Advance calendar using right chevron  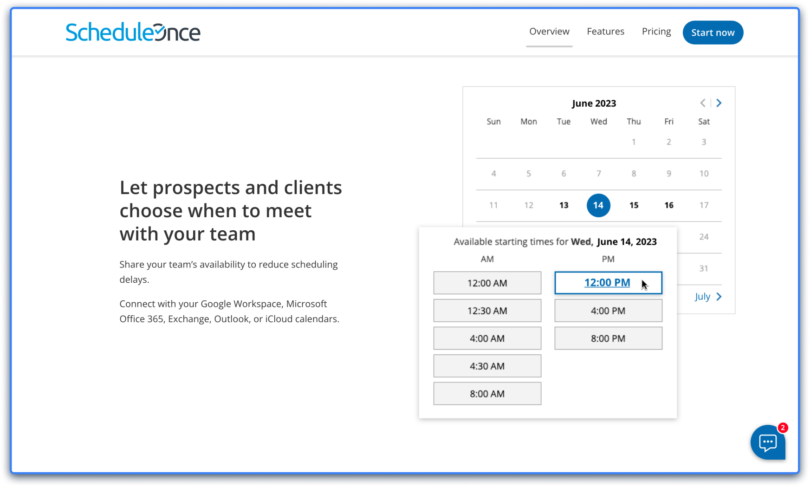tap(719, 103)
